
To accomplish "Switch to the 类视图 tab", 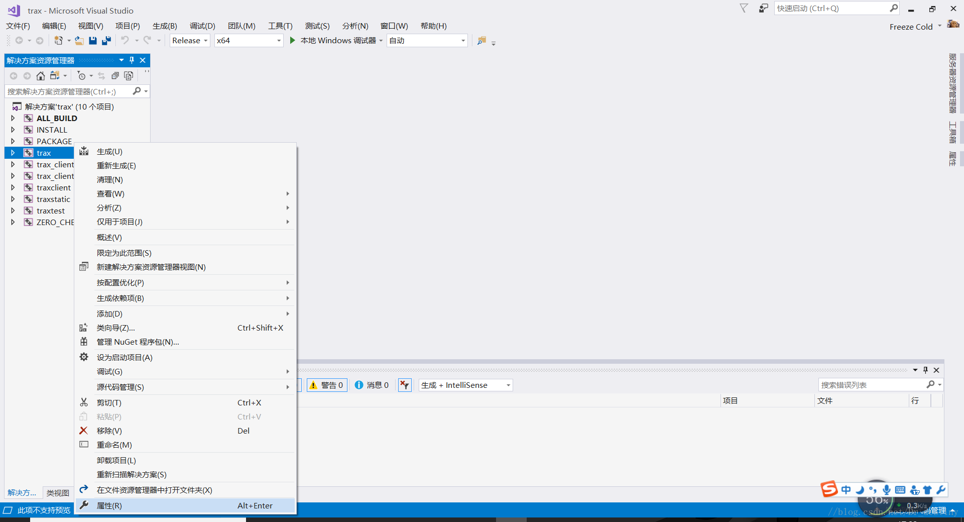I will pyautogui.click(x=58, y=493).
